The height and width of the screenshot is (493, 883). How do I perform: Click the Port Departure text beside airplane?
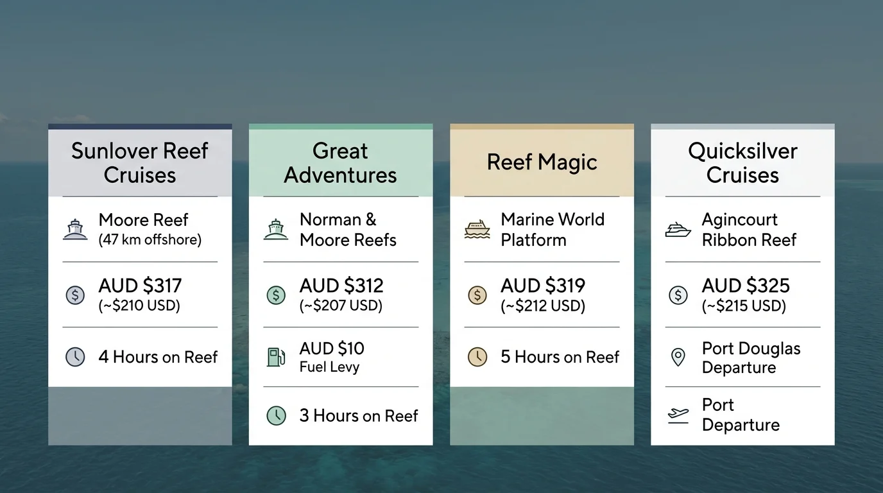pyautogui.click(x=741, y=415)
